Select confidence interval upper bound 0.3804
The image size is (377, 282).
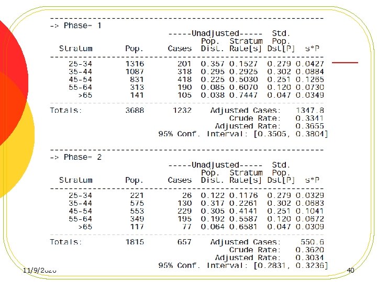tap(310, 134)
